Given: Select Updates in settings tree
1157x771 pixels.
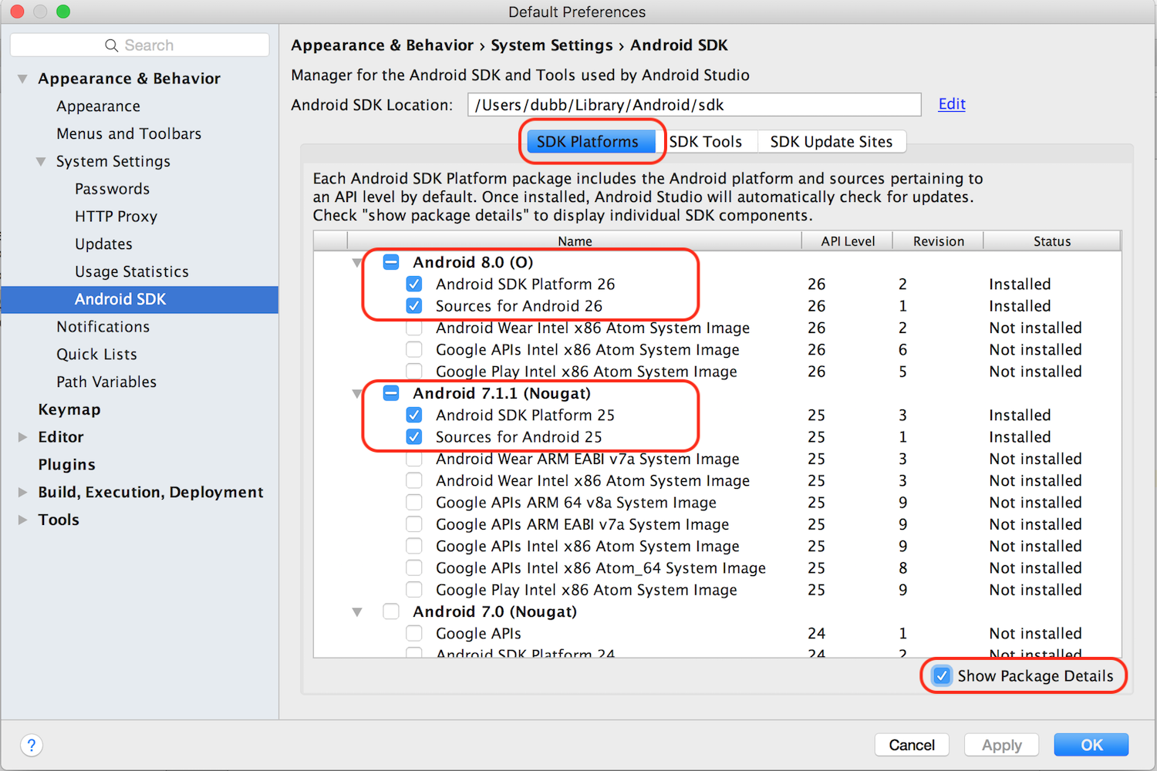Looking at the screenshot, I should tap(103, 244).
